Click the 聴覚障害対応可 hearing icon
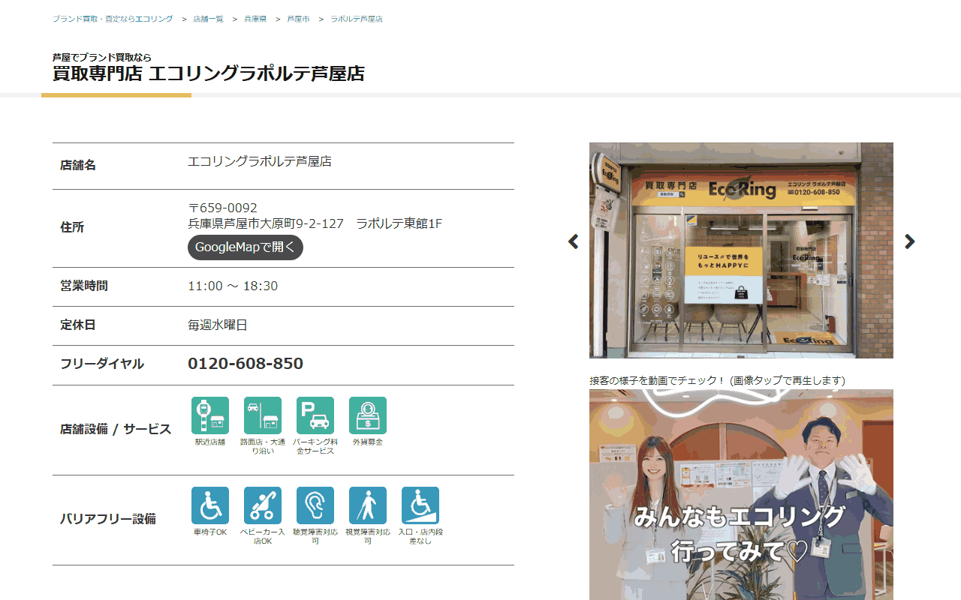The image size is (961, 600). pos(315,505)
